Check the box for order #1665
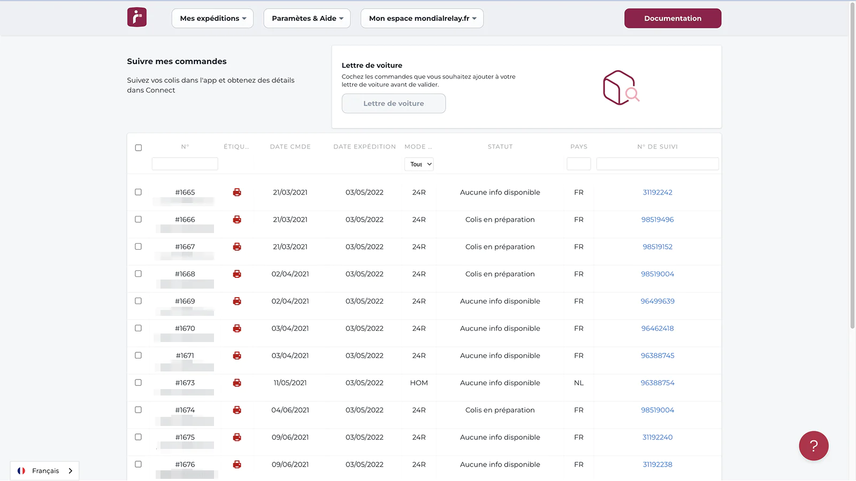Screen dimensions: 856x481 pyautogui.click(x=138, y=192)
